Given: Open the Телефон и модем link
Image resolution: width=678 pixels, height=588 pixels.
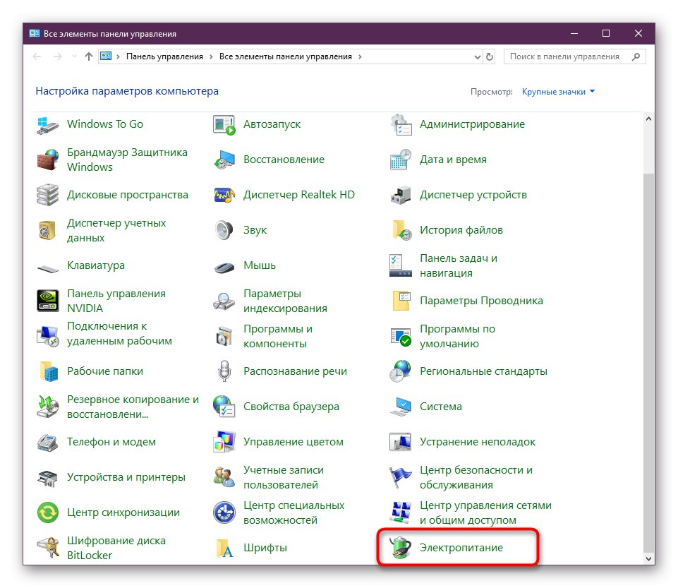Looking at the screenshot, I should [111, 442].
